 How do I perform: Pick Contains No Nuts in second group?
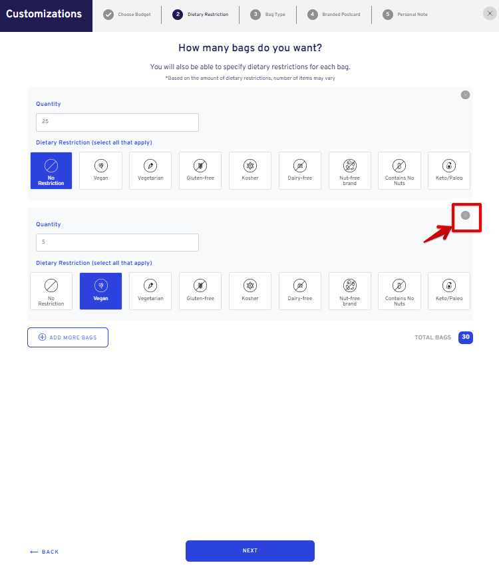pyautogui.click(x=399, y=291)
